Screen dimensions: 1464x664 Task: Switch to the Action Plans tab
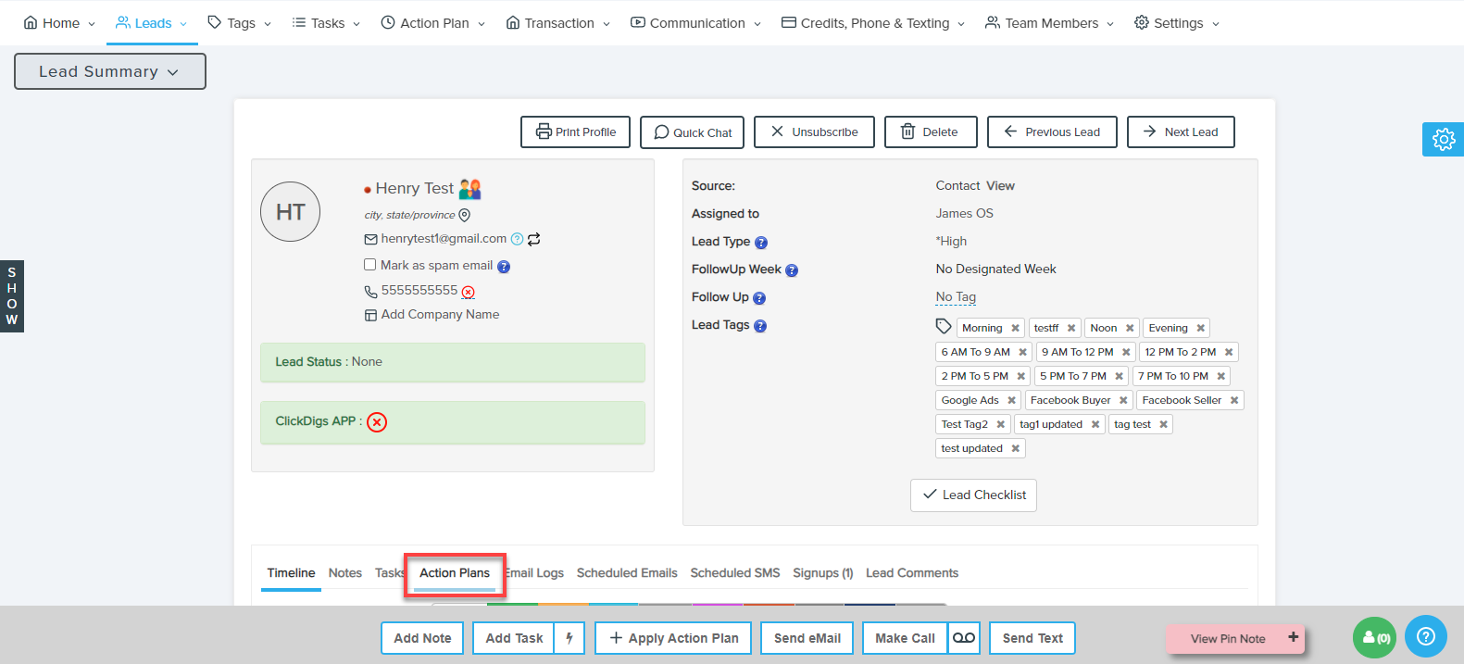[x=455, y=573]
